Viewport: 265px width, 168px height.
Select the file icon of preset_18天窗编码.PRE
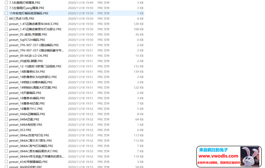pyautogui.click(x=6, y=93)
